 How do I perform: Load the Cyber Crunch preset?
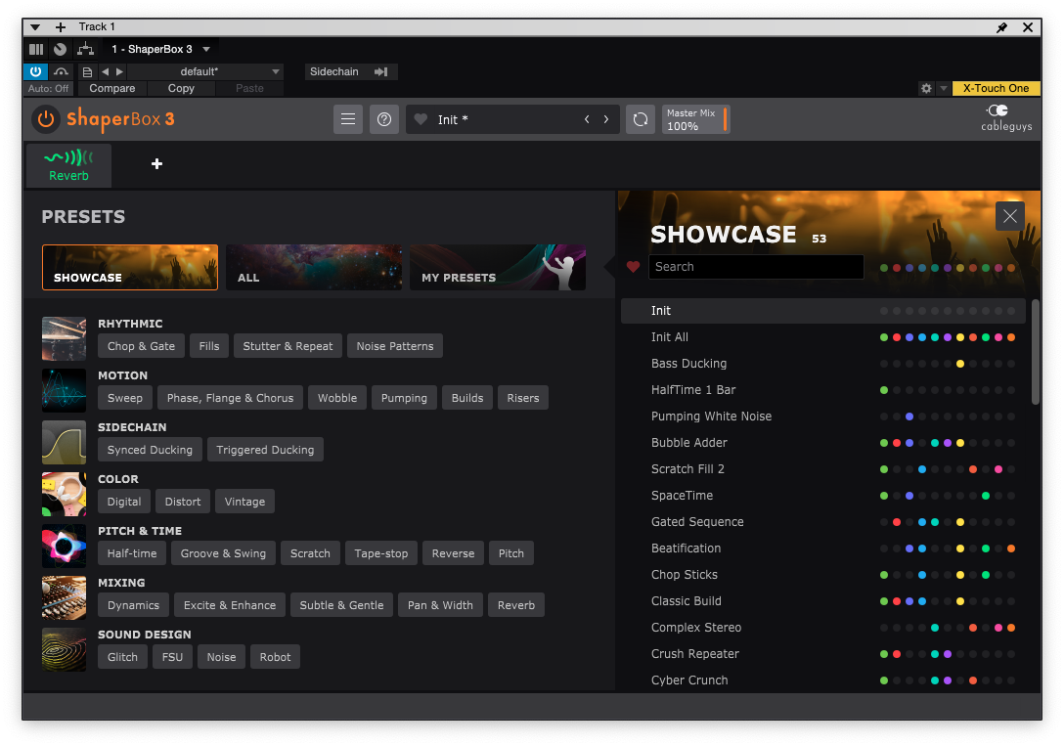click(x=823, y=680)
